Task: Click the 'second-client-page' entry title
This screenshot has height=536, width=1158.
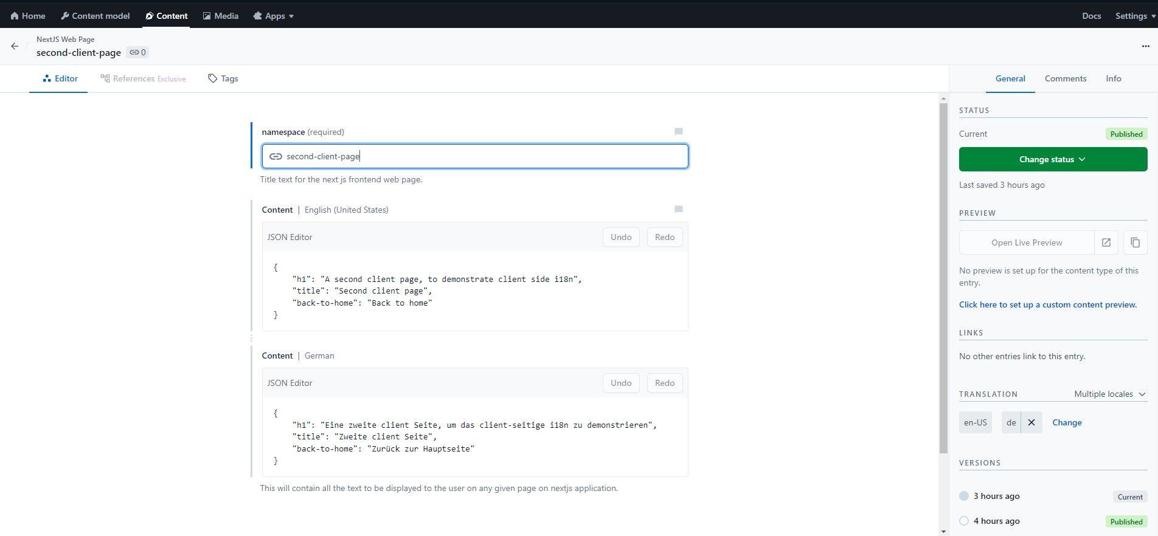Action: [x=78, y=53]
